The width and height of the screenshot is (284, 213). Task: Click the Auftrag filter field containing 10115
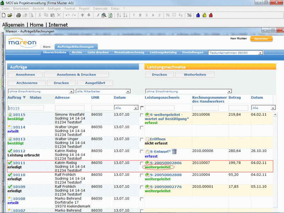point(26,108)
